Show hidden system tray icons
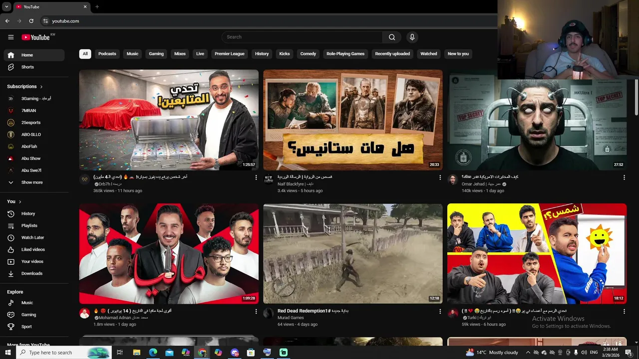The width and height of the screenshot is (639, 359). (528, 353)
